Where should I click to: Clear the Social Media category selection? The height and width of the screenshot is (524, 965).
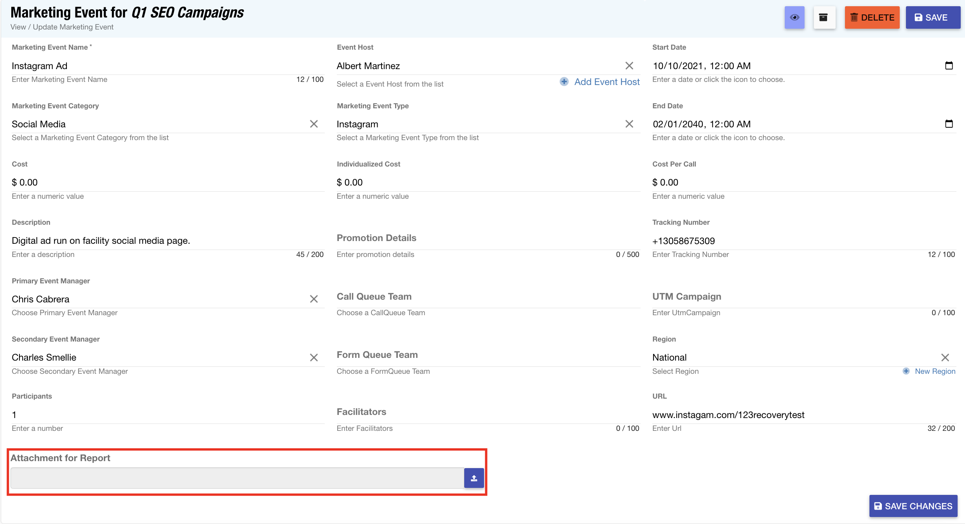314,124
